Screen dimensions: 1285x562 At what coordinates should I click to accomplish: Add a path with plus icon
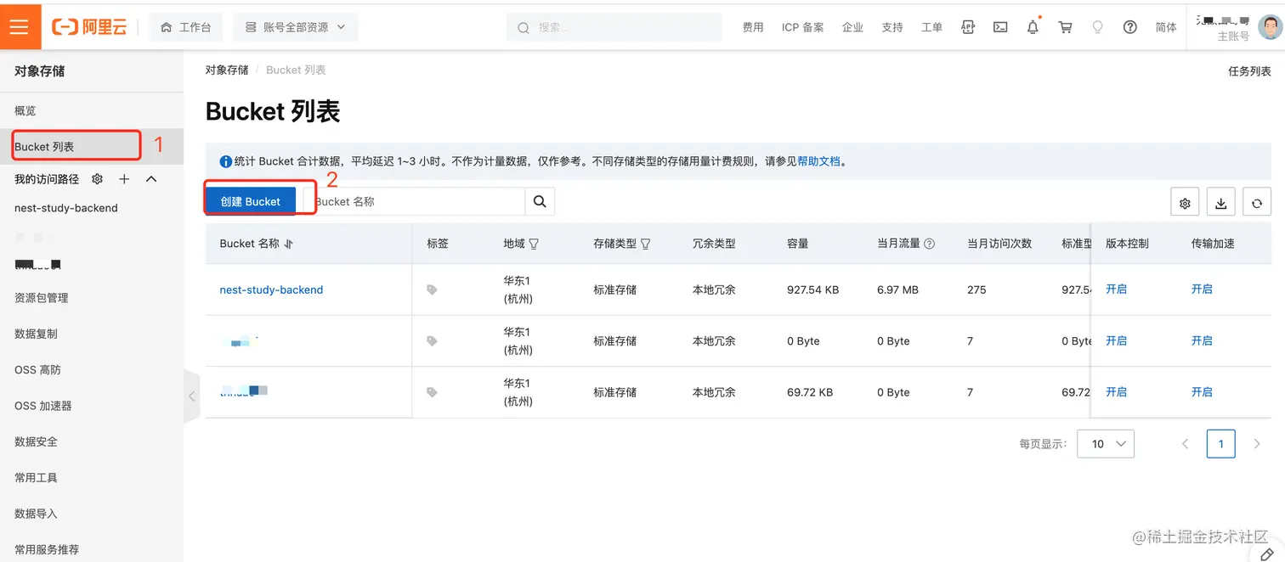click(x=124, y=179)
